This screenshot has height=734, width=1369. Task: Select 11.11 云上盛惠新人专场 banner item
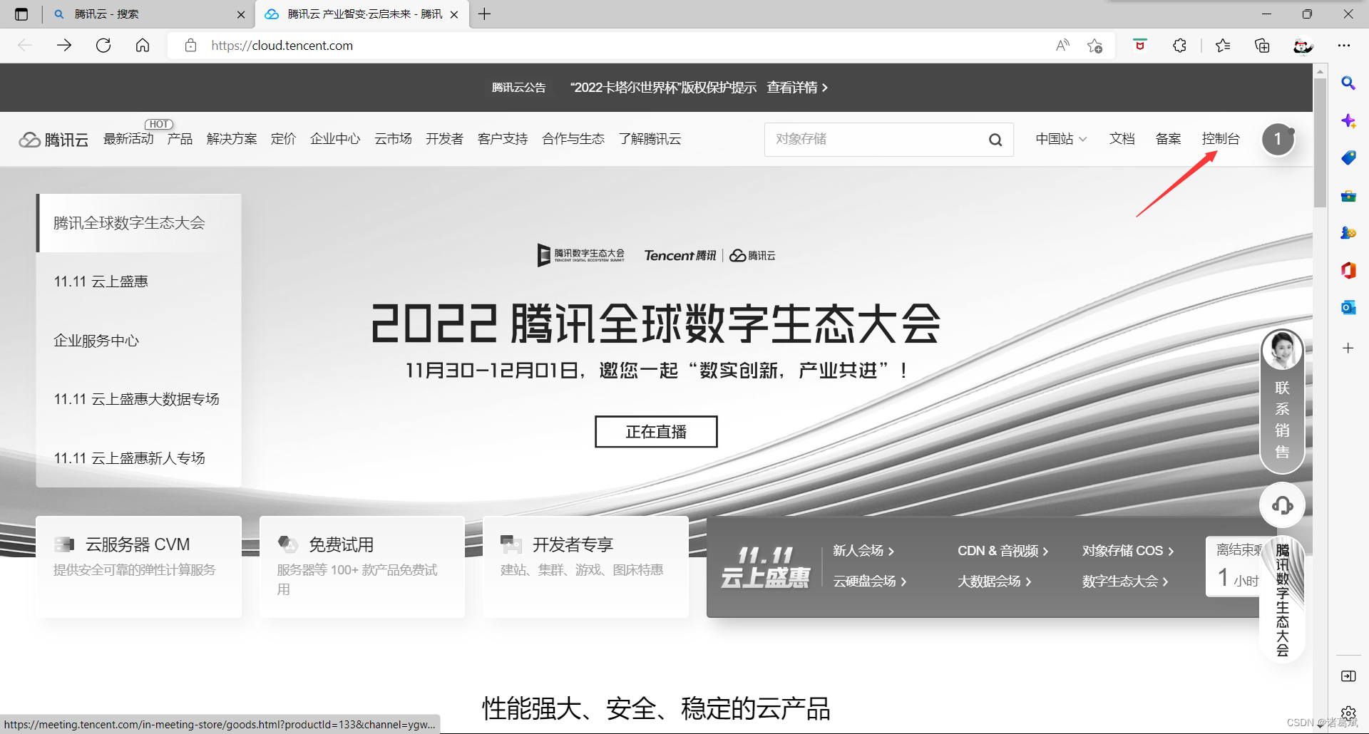coord(139,458)
